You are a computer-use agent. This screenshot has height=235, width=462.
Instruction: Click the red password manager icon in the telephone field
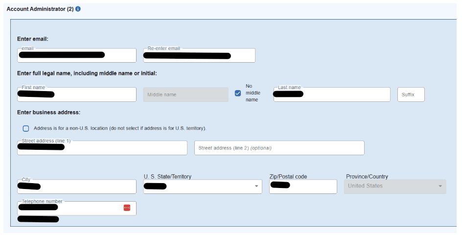click(127, 208)
